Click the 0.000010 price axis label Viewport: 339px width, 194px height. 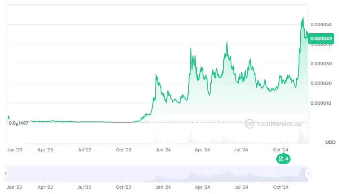tap(321, 103)
